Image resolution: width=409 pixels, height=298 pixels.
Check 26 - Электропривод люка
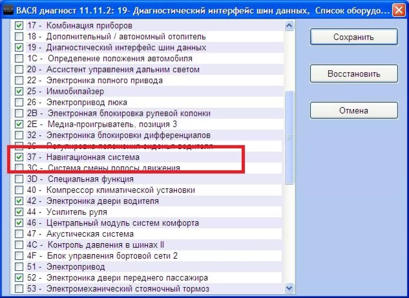pos(19,102)
